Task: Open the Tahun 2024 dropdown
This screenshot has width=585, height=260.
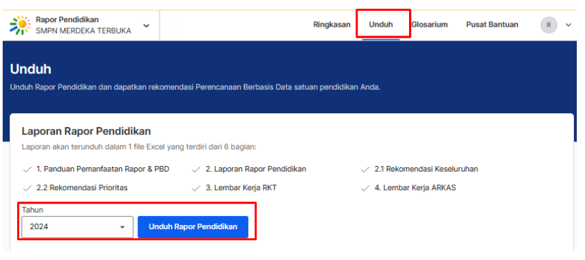Action: (x=77, y=227)
